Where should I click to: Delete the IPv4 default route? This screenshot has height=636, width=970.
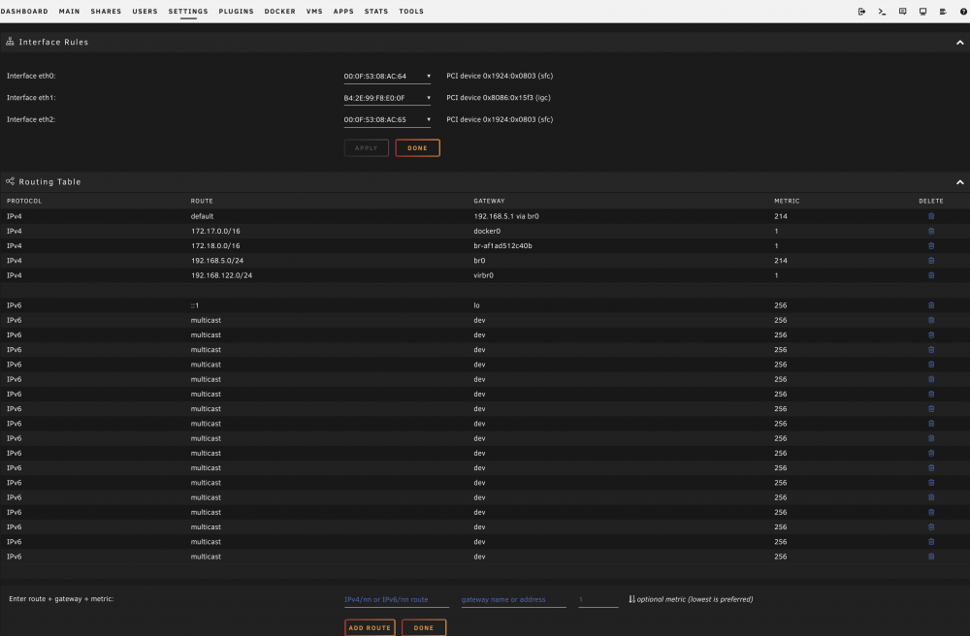point(931,216)
